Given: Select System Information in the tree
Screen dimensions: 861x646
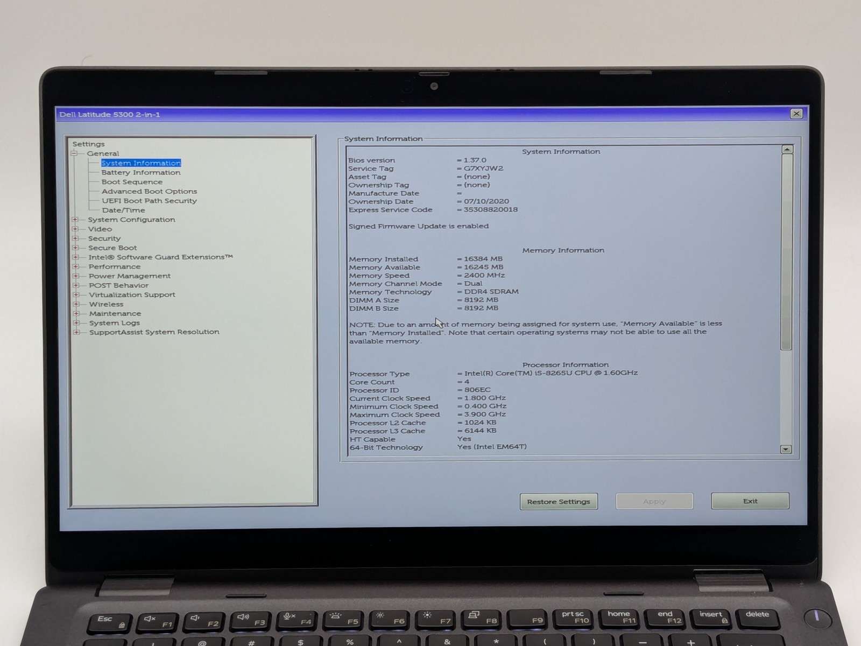Looking at the screenshot, I should [141, 163].
